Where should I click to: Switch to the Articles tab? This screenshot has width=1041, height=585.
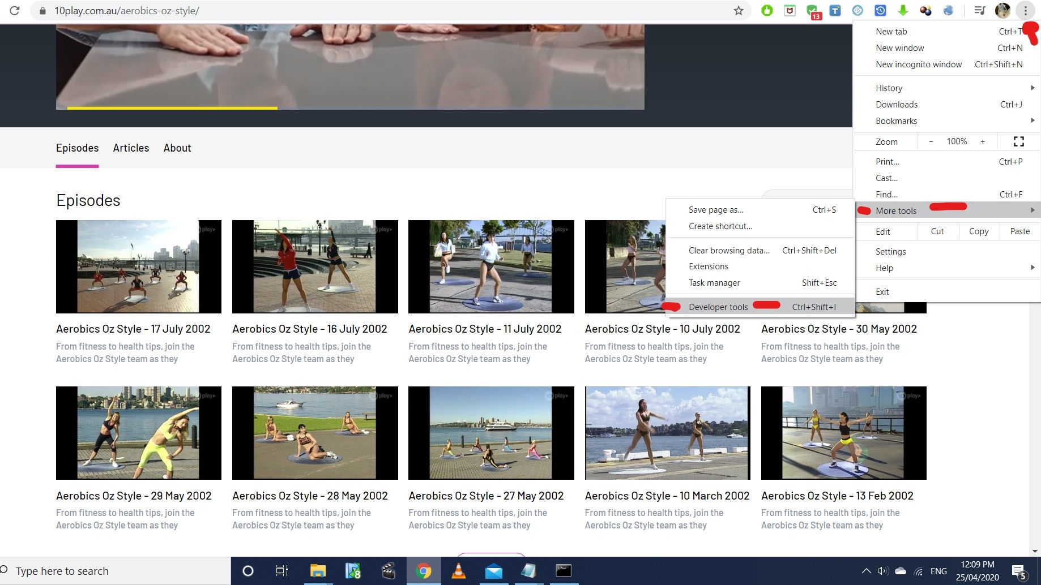(x=131, y=148)
